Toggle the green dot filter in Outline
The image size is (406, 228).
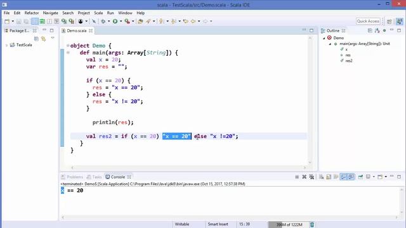(384, 30)
